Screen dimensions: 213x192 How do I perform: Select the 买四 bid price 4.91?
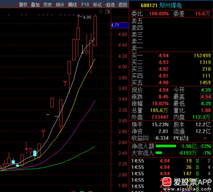click(x=164, y=76)
